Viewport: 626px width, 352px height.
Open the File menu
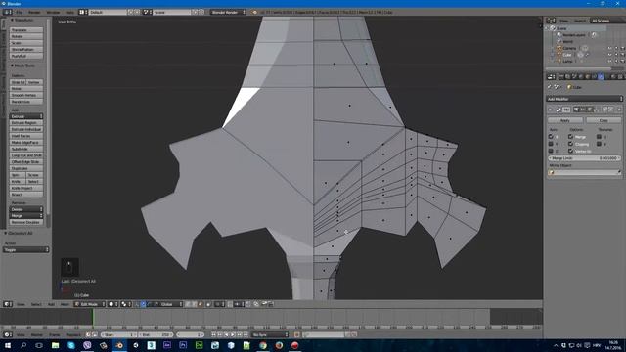[x=20, y=13]
